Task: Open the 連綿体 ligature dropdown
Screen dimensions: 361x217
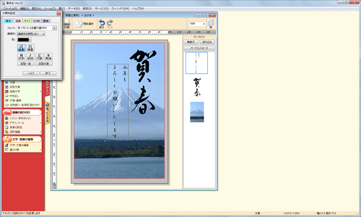Action: point(43,34)
